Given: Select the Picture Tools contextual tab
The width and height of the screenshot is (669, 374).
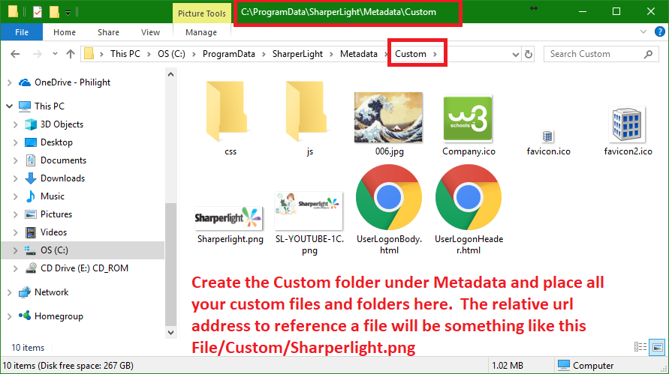Looking at the screenshot, I should pos(202,13).
